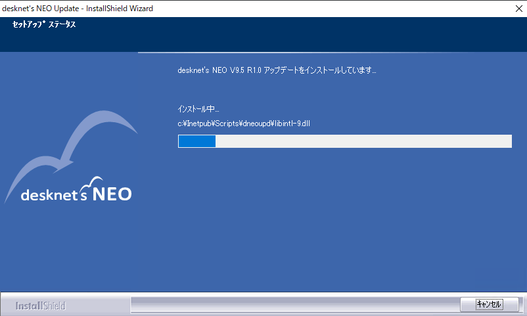Viewport: 527px width, 316px height.
Task: Click the InstallShield brand label
Action: (x=40, y=306)
